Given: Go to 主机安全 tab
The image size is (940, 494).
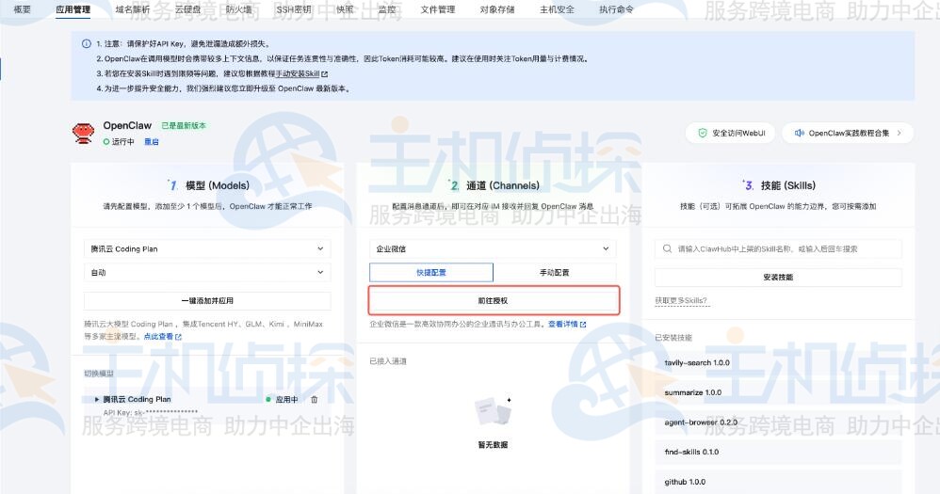Looking at the screenshot, I should pos(557,9).
